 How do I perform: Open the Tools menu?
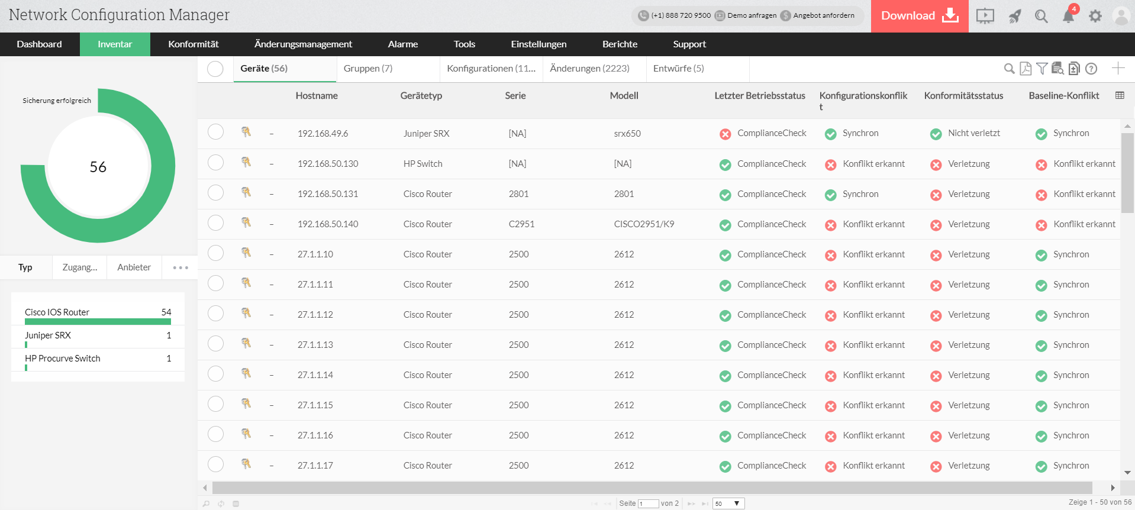(465, 44)
